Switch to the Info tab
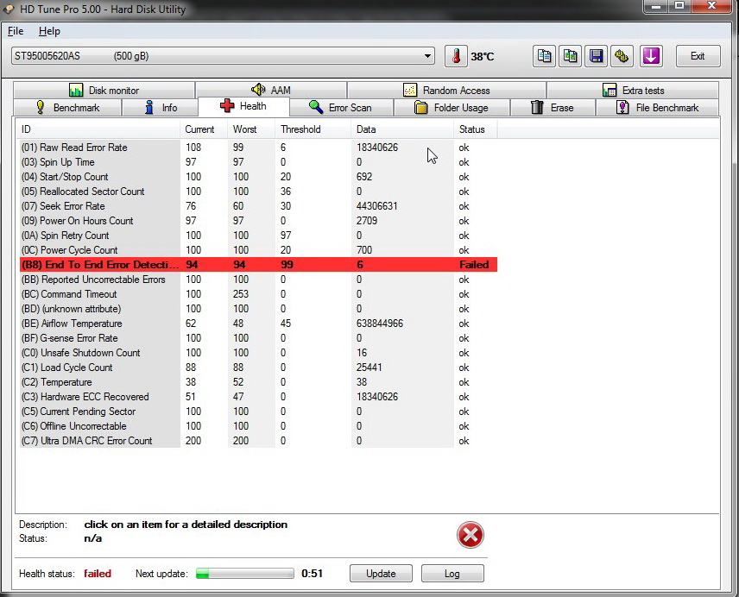The height and width of the screenshot is (597, 739). point(161,107)
